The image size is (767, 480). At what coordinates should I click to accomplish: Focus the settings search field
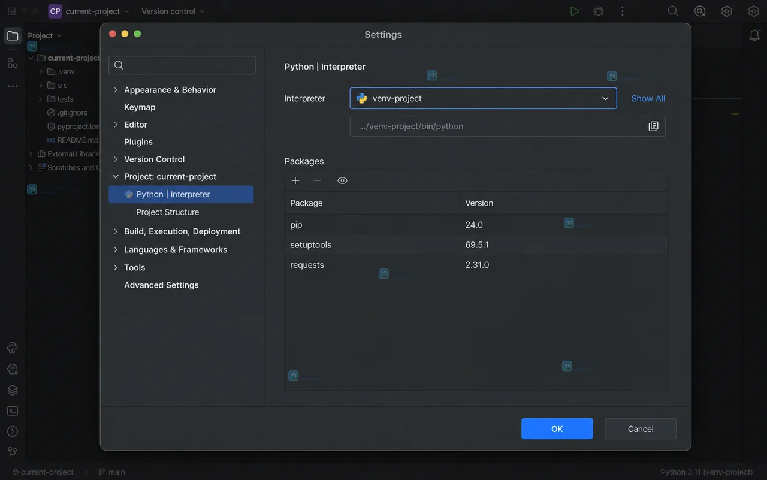click(x=182, y=65)
